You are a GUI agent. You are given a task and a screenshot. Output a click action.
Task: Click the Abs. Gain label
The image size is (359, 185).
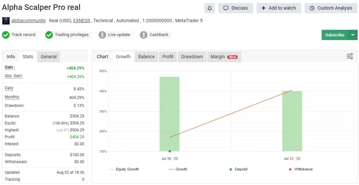point(14,76)
